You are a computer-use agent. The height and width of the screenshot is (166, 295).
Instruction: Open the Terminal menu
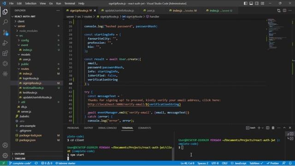(70, 3)
